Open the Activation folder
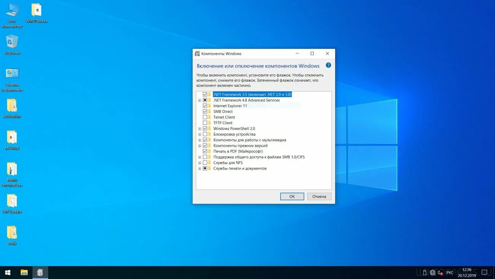The image size is (495, 279). point(12,105)
